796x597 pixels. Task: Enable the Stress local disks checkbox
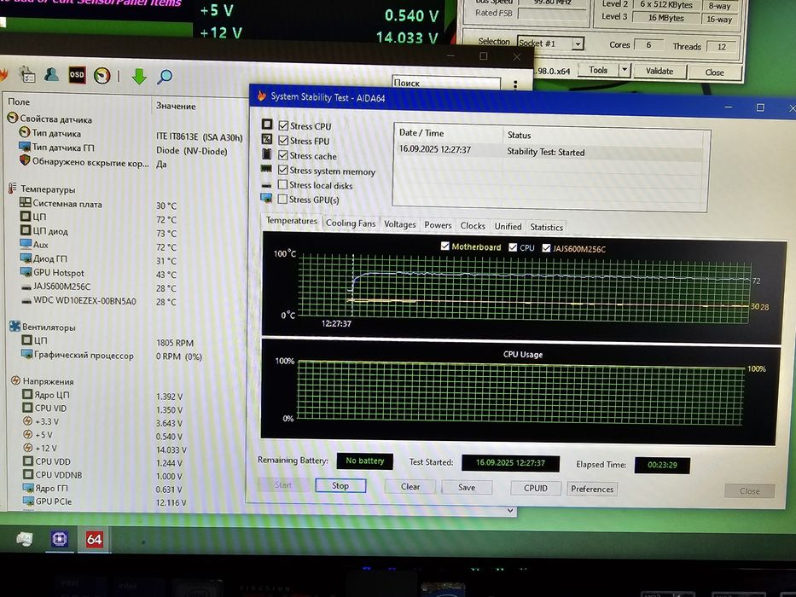282,184
